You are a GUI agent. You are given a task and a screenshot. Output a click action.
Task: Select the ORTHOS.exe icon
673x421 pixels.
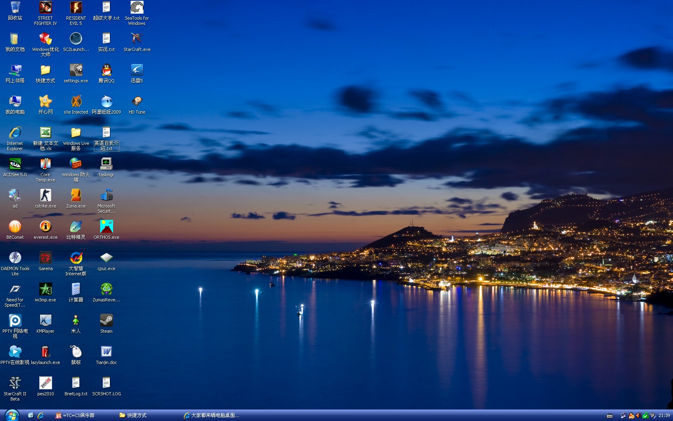pyautogui.click(x=106, y=230)
